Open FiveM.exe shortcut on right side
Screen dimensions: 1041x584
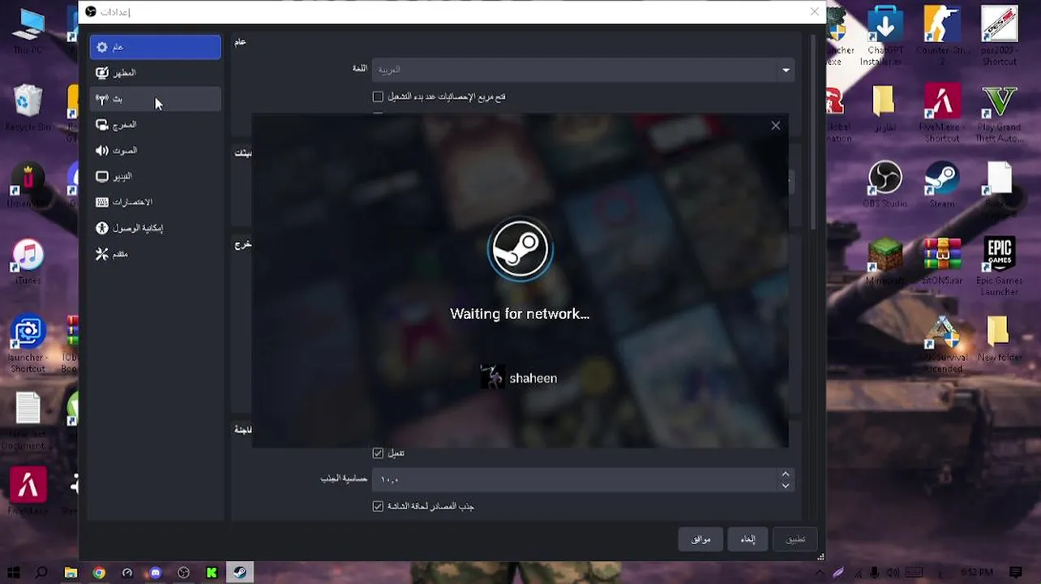point(942,114)
